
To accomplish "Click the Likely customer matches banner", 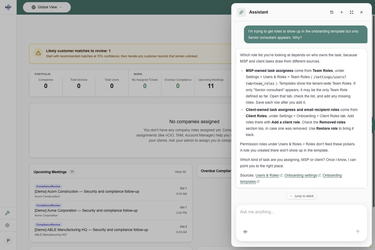I will pyautogui.click(x=130, y=54).
